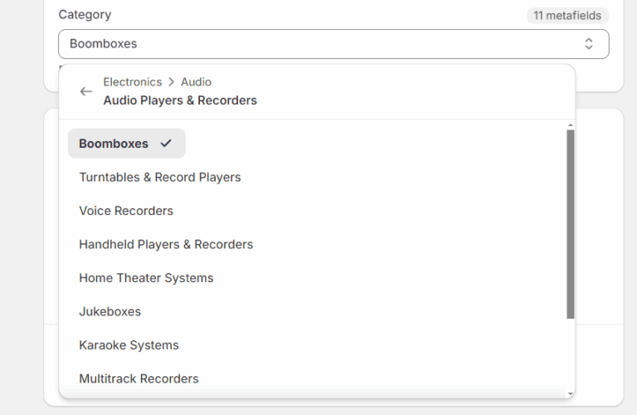Go to Audio breadcrumb level

click(x=196, y=82)
